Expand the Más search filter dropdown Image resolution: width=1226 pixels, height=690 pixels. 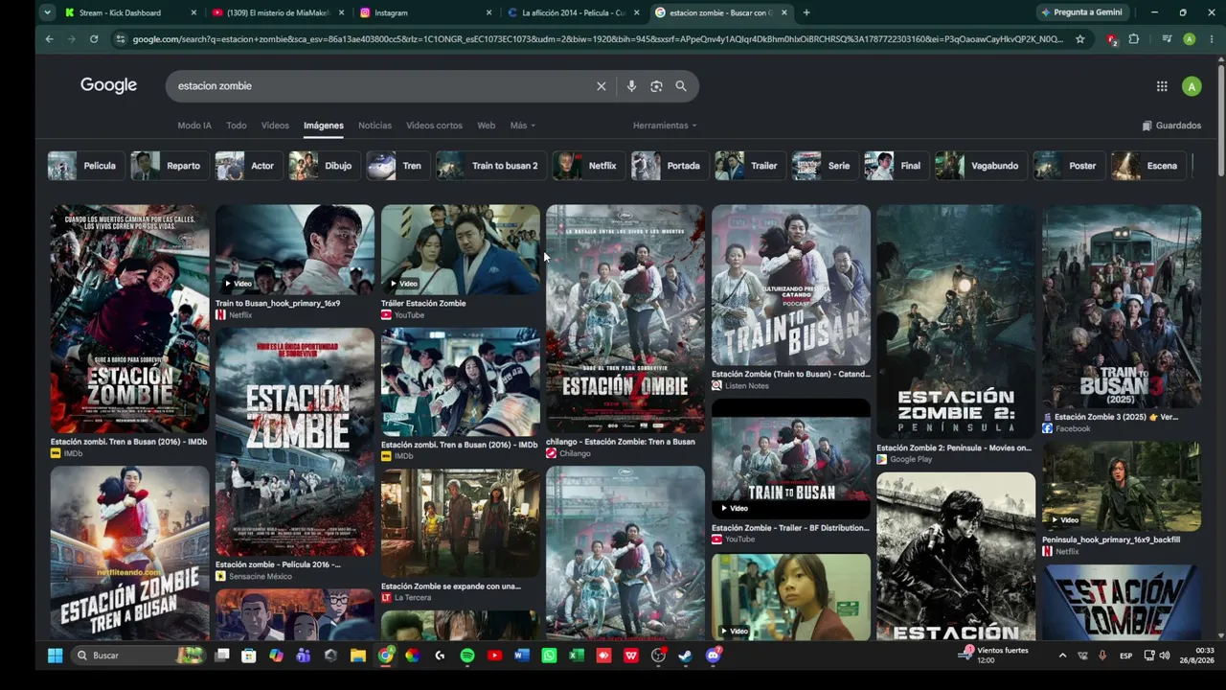[522, 126]
